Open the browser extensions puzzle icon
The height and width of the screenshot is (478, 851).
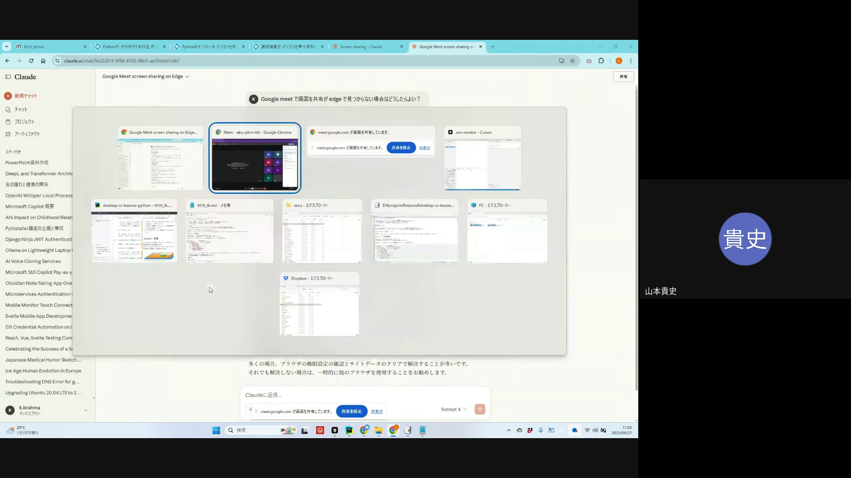point(601,61)
